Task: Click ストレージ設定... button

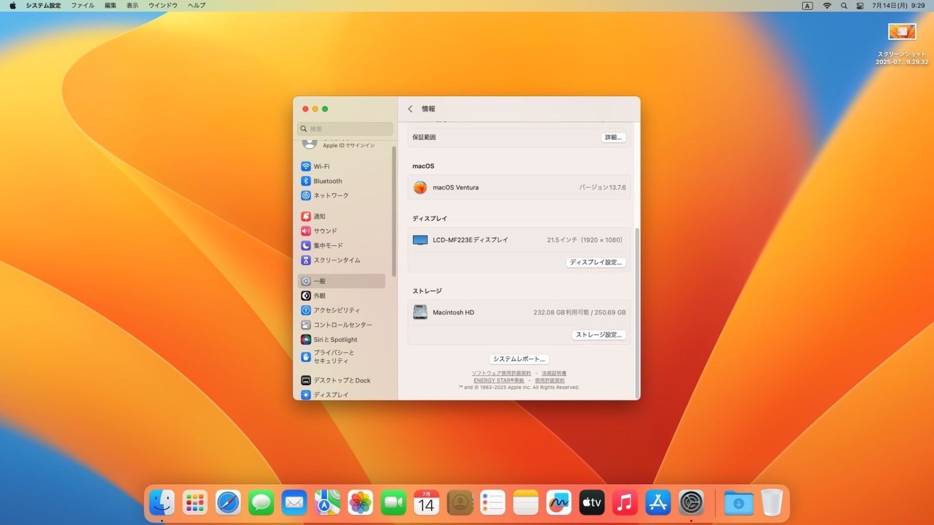Action: [598, 335]
